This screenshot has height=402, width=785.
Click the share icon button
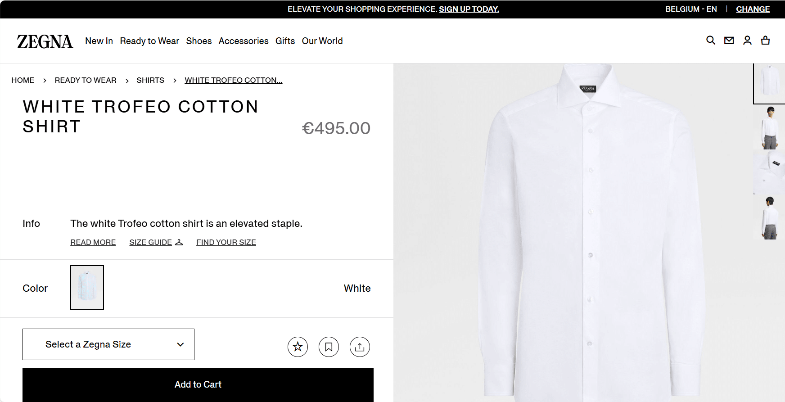[360, 347]
